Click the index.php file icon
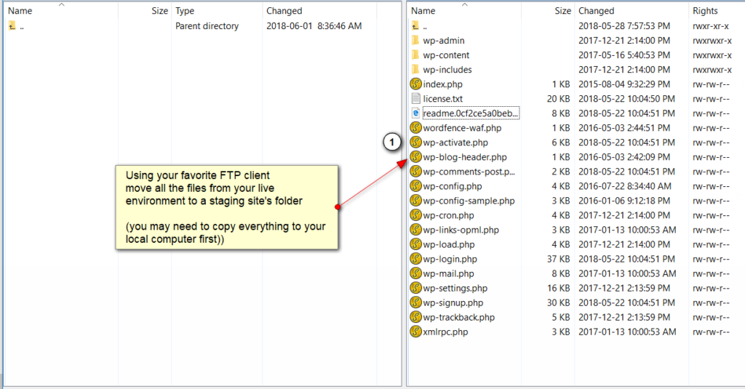The height and width of the screenshot is (389, 745). pos(415,84)
